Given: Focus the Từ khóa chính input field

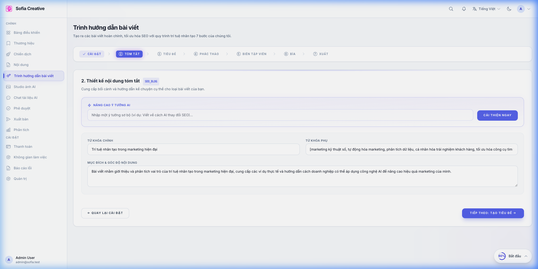Looking at the screenshot, I should pos(193,149).
